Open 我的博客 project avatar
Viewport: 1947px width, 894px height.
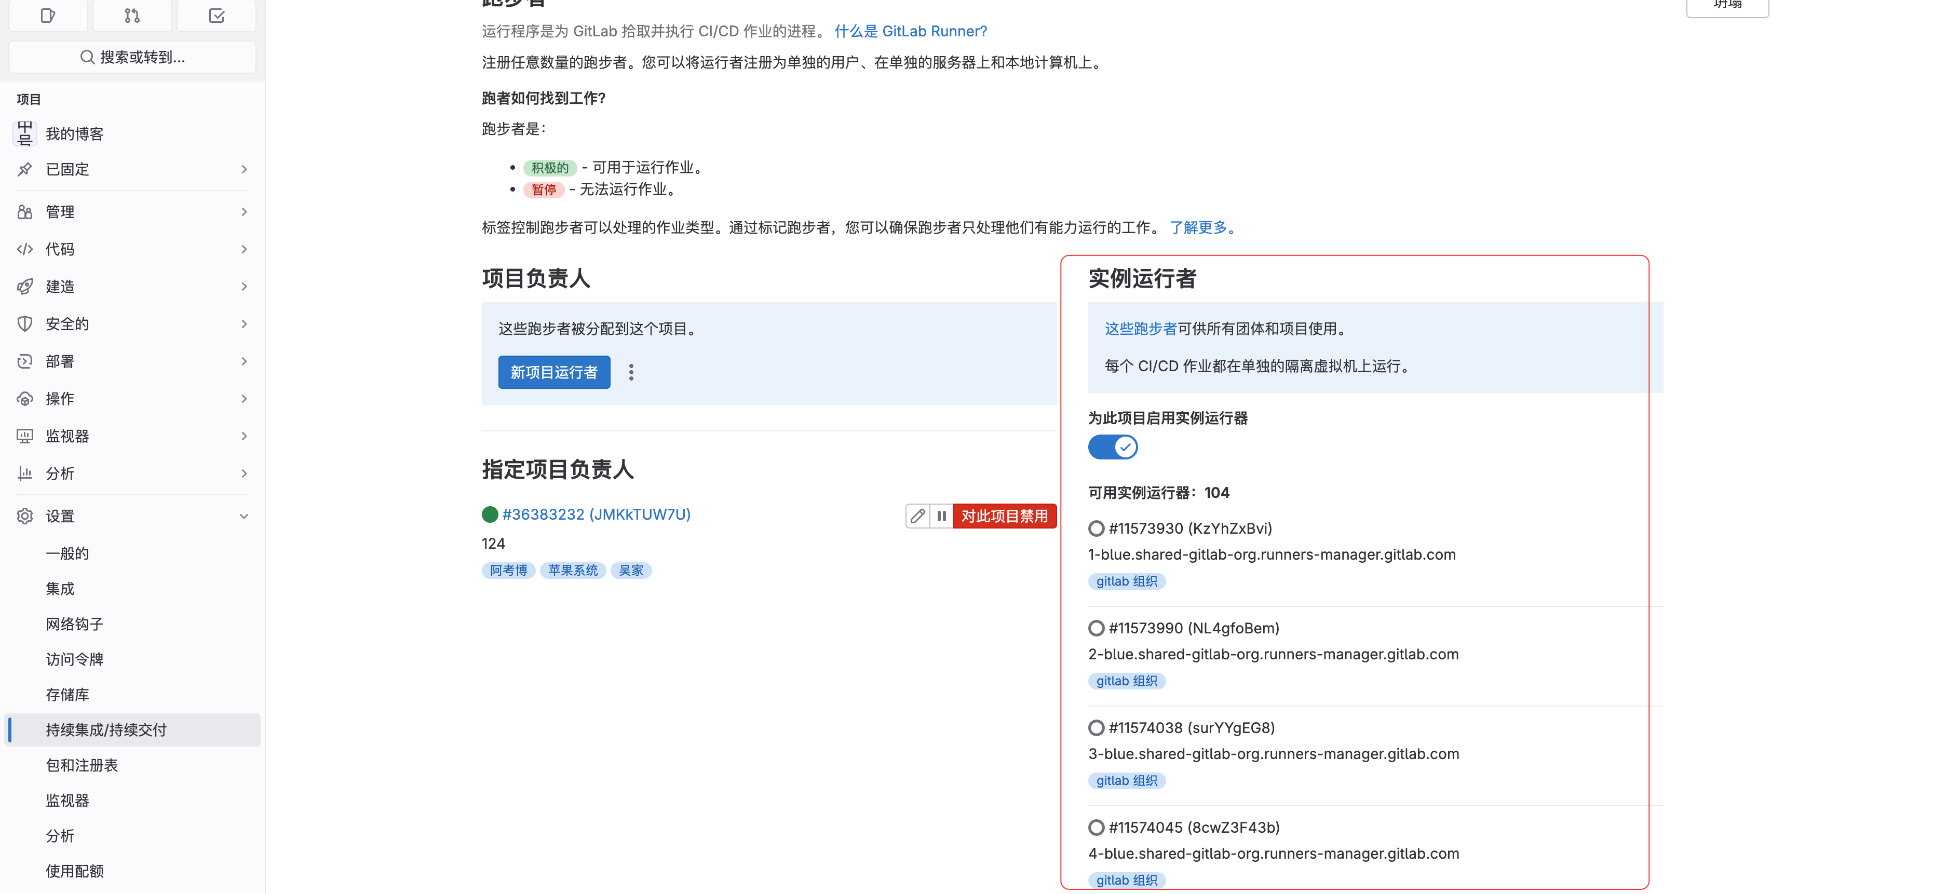click(25, 134)
